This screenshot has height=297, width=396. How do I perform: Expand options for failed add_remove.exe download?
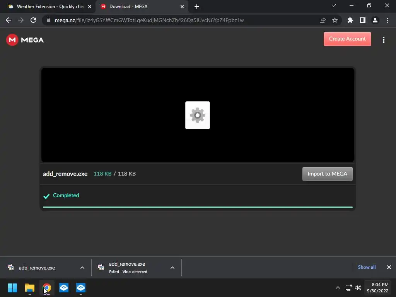point(172,268)
